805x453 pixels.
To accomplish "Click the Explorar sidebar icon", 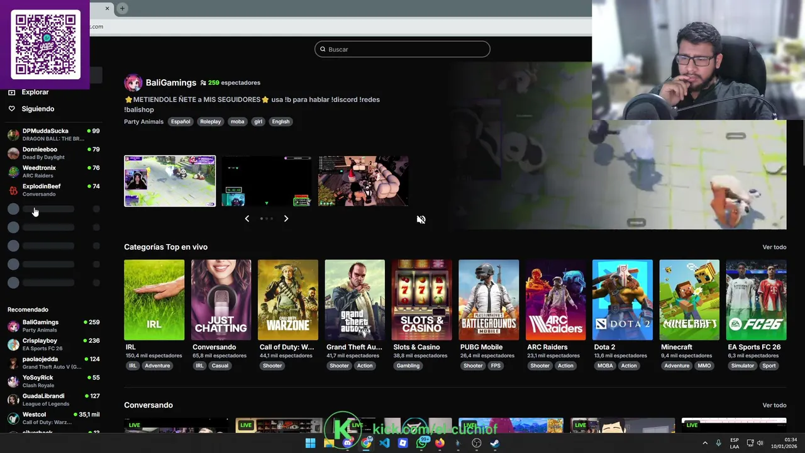I will [x=11, y=92].
